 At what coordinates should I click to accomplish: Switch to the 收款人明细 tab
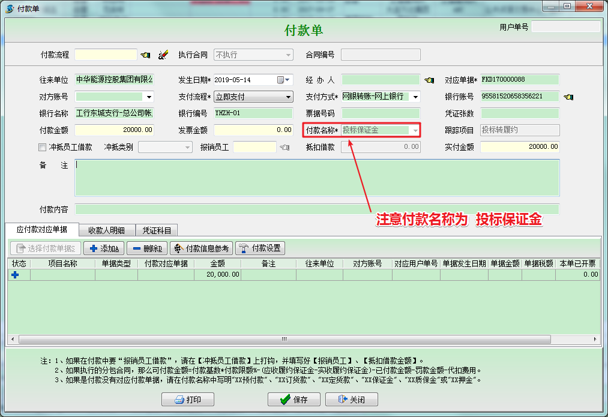coord(106,230)
